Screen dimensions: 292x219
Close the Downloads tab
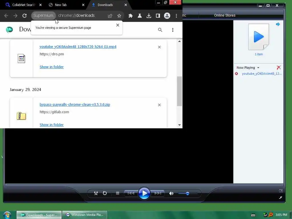click(126, 5)
